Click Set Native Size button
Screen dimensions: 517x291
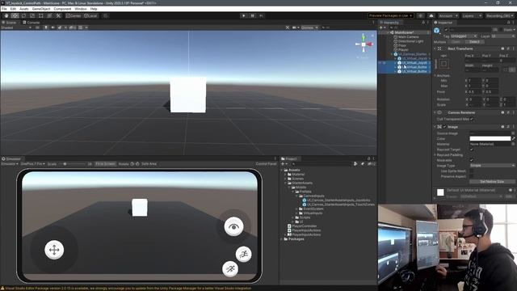point(492,181)
